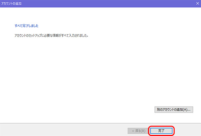Click the account setup information message text
201x136 pixels.
click(x=50, y=35)
